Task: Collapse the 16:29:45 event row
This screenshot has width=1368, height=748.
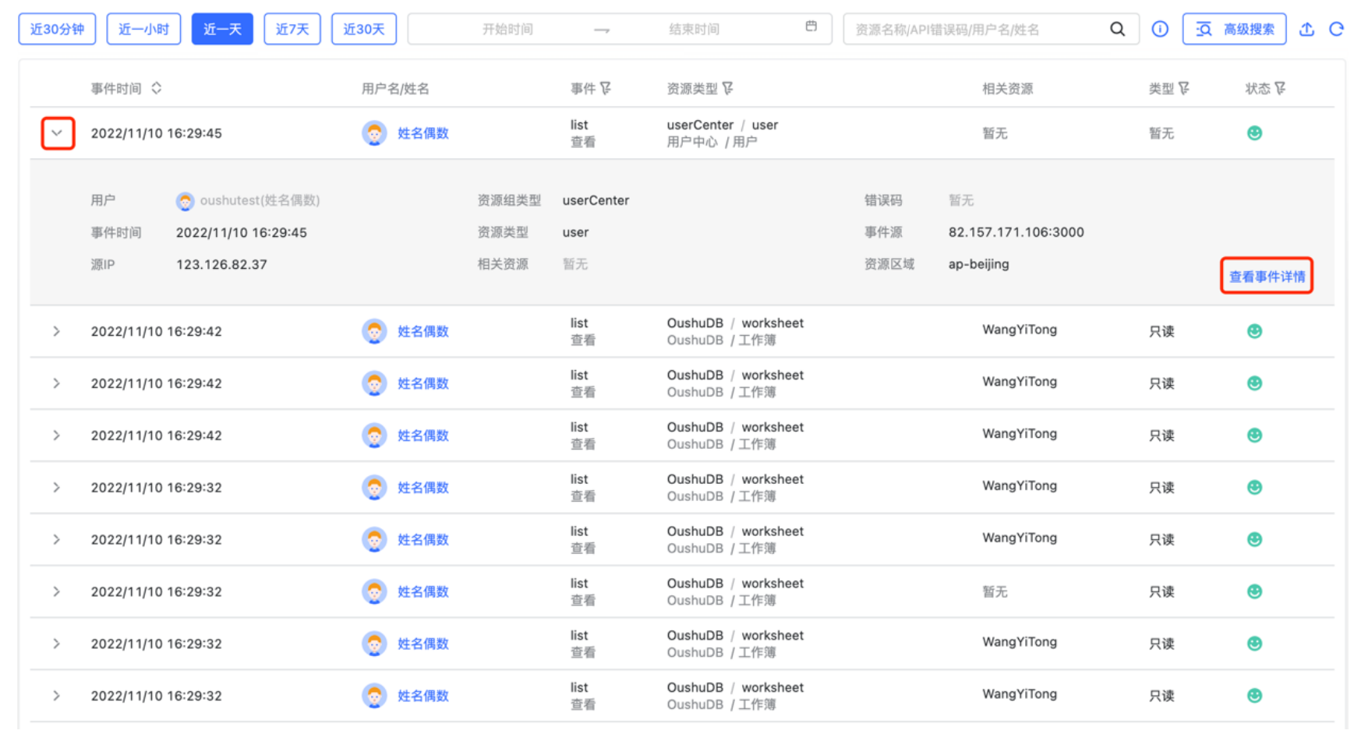Action: pos(57,133)
